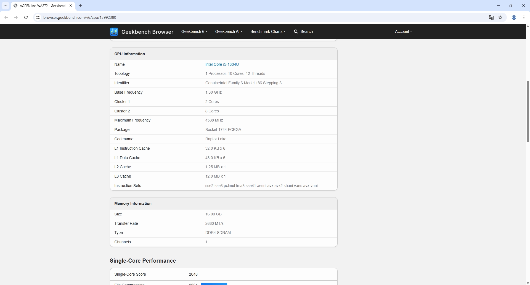The width and height of the screenshot is (530, 285).
Task: Click the '32.0 KB x 6' cache value
Action: 215,148
